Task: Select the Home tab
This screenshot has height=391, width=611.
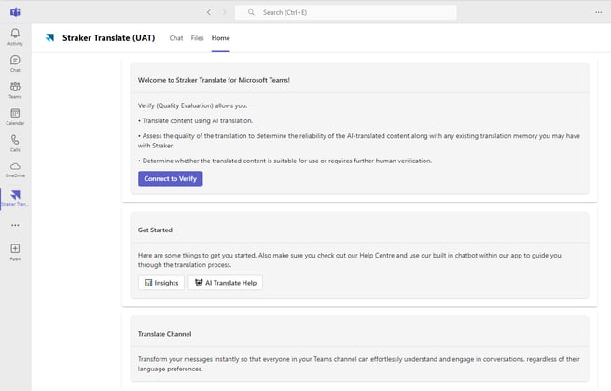Action: [x=220, y=38]
